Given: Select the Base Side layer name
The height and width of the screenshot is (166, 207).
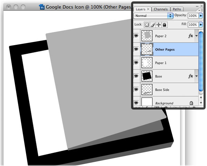Looking at the screenshot, I should point(162,90).
